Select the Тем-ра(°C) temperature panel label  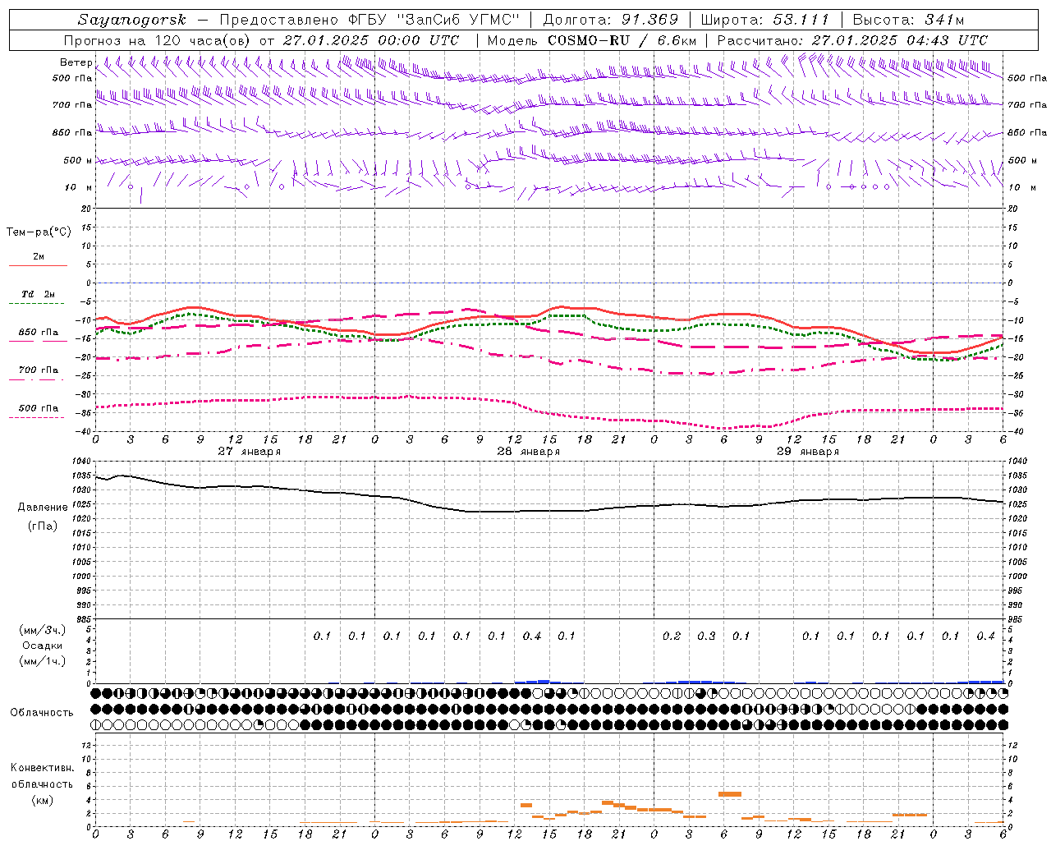(39, 232)
